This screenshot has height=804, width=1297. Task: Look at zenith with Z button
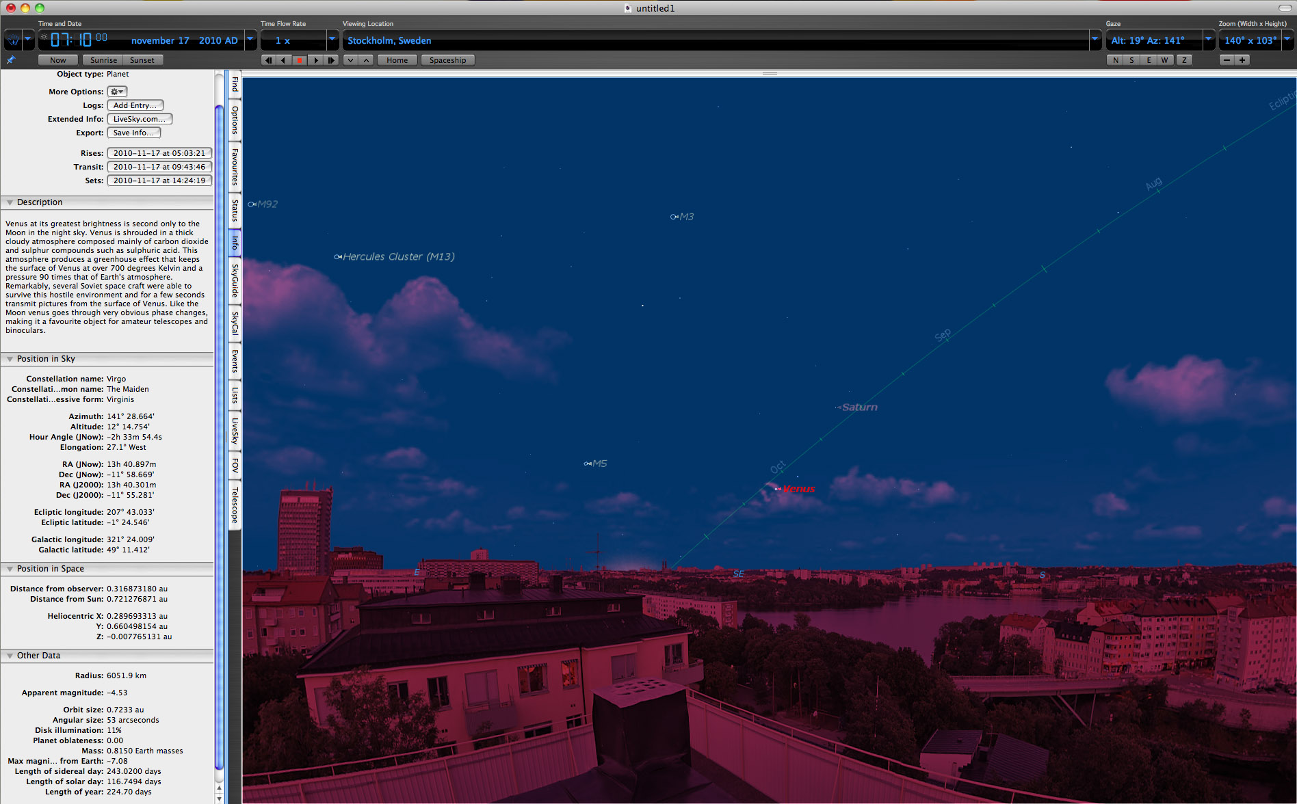[1184, 60]
